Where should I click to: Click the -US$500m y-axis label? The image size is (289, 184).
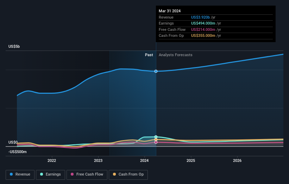click(x=18, y=152)
